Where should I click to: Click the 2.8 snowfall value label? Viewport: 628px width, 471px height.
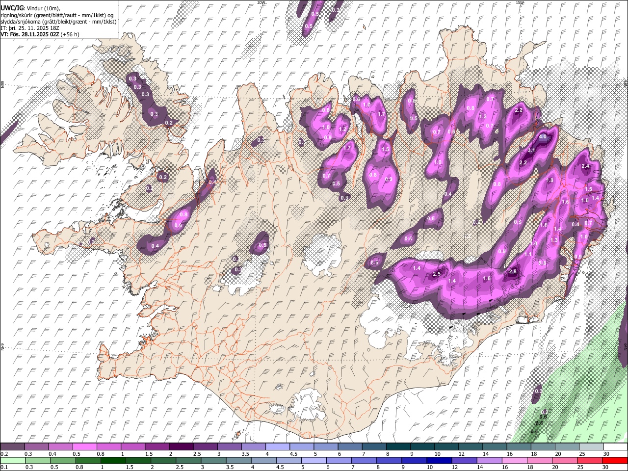coord(513,271)
